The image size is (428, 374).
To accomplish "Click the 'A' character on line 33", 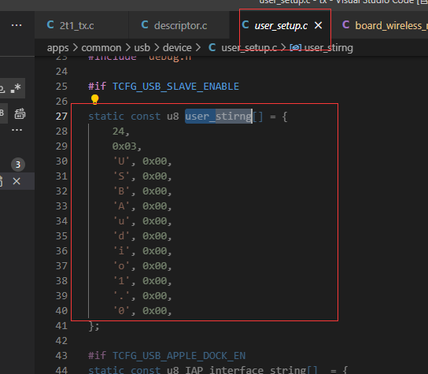I will [121, 206].
